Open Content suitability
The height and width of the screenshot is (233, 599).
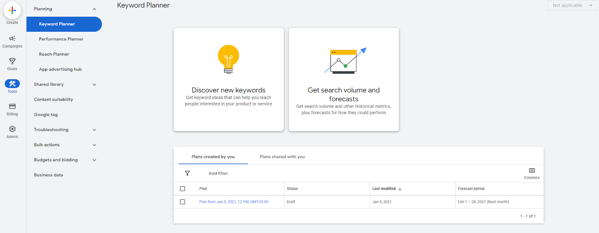coord(54,99)
